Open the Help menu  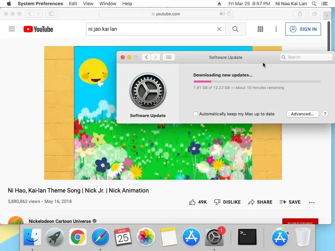(127, 4)
